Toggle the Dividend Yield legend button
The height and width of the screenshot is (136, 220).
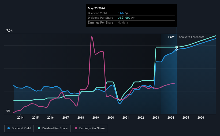point(19,129)
